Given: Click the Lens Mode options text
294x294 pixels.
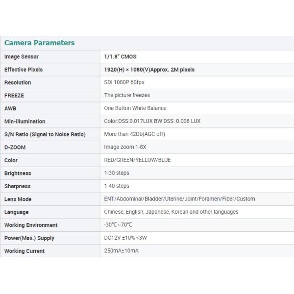Looking at the screenshot, I should [179, 199].
